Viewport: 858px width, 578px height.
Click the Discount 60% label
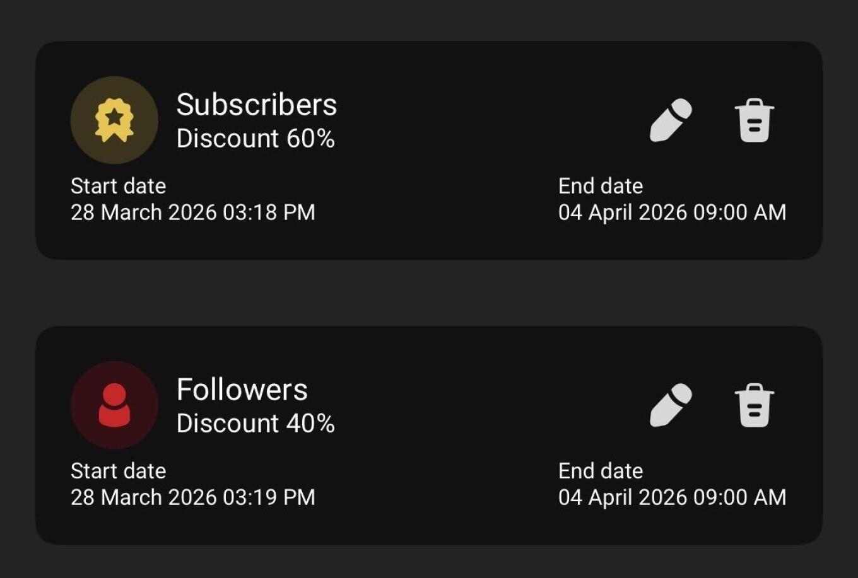[x=256, y=139]
